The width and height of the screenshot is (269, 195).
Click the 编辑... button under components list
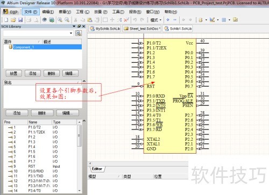(x=70, y=74)
